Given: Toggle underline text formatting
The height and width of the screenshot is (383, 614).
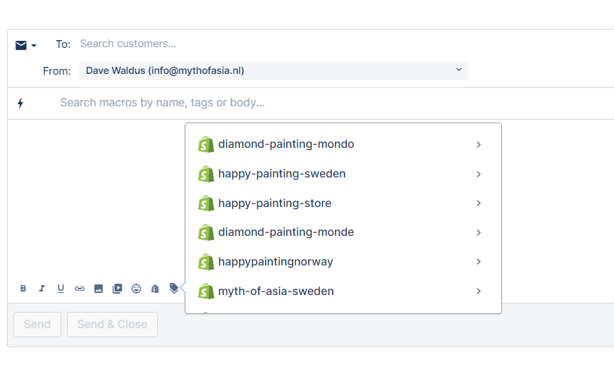Looking at the screenshot, I should pyautogui.click(x=61, y=289).
